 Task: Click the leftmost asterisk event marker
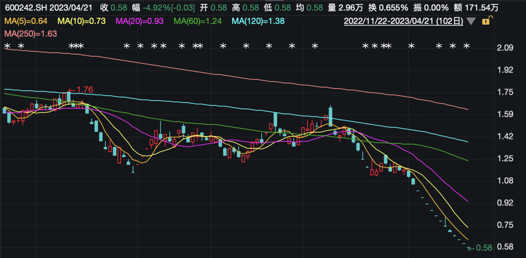[8, 46]
